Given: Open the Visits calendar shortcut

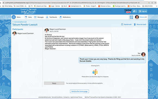Looking at the screenshot, I should click(x=28, y=17).
